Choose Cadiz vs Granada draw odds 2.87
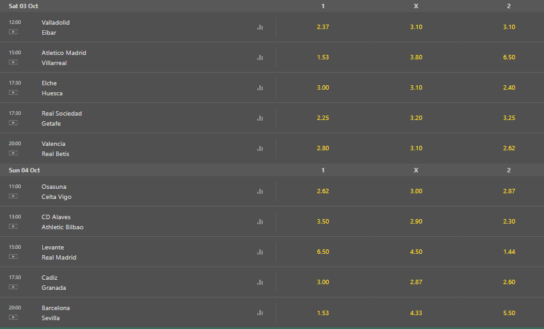Viewport: 544px width, 329px height. 416,282
